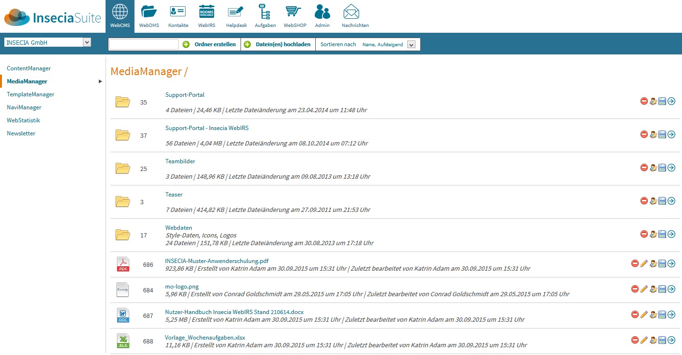This screenshot has width=682, height=355.
Task: Click floppy disk icon for Teaser folder
Action: (662, 201)
